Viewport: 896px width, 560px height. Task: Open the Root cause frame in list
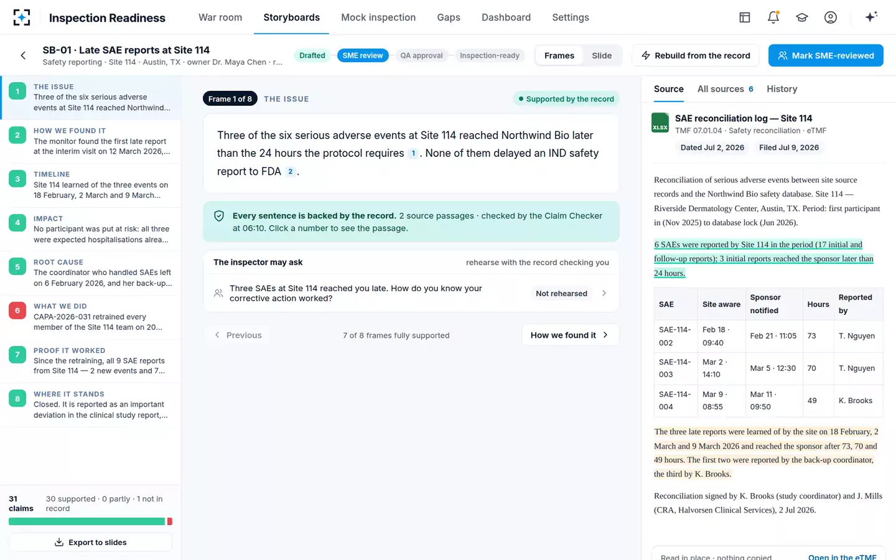[x=90, y=273]
